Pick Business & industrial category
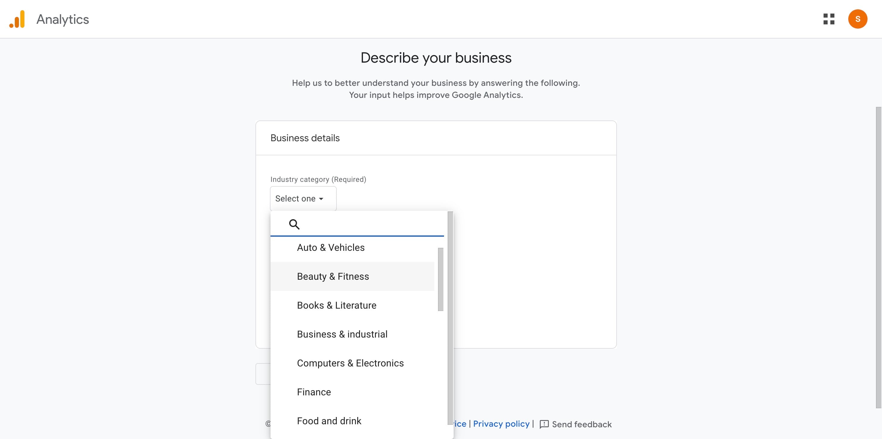Viewport: 882px width, 439px height. (342, 334)
